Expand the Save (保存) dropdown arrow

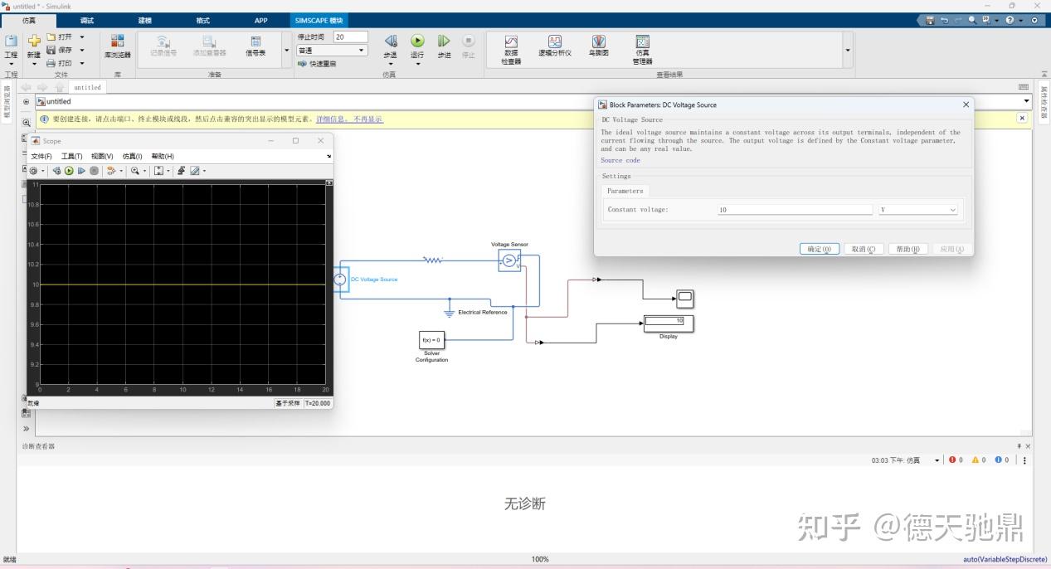[x=82, y=49]
